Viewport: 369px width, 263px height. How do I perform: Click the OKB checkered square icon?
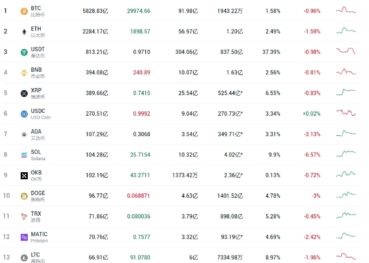(x=24, y=176)
